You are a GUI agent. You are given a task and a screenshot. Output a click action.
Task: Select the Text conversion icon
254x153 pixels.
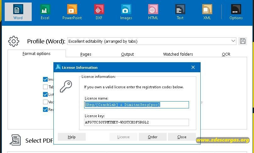coord(180,12)
